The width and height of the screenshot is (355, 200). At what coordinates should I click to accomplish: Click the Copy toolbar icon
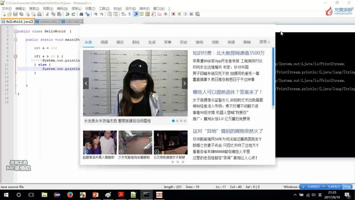(53, 14)
